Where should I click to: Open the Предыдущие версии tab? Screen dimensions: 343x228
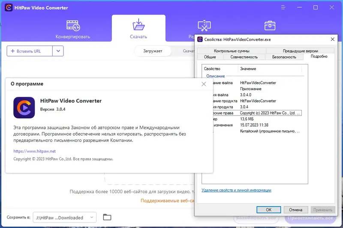click(x=301, y=51)
